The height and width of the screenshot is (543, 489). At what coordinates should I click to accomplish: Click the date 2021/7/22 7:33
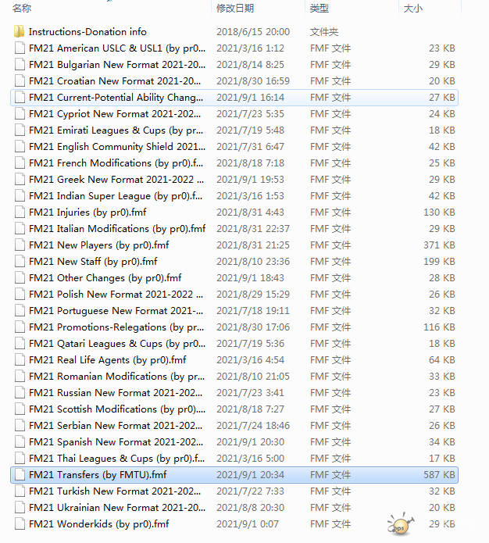[x=251, y=491]
